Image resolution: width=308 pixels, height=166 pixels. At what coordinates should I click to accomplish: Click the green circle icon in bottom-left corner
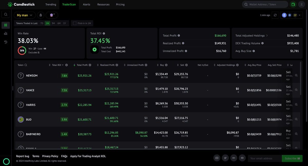point(6,161)
